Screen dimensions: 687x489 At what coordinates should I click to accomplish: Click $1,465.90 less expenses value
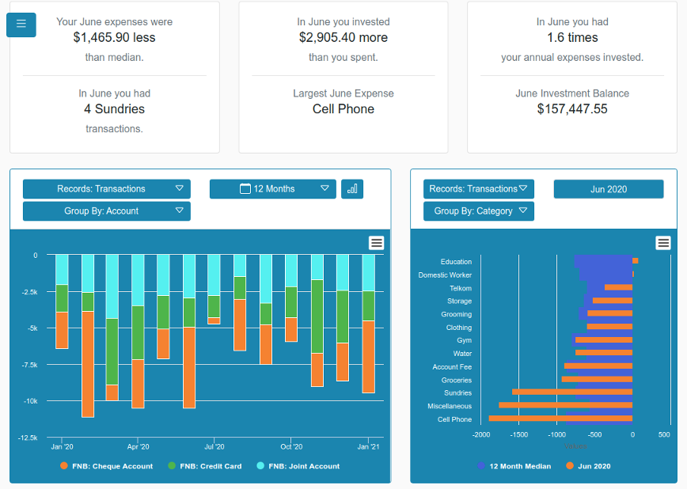tap(114, 37)
